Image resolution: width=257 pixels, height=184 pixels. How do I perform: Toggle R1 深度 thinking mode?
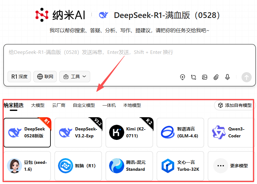(x=19, y=77)
